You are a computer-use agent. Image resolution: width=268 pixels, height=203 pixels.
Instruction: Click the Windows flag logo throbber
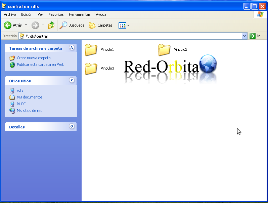pyautogui.click(x=260, y=14)
